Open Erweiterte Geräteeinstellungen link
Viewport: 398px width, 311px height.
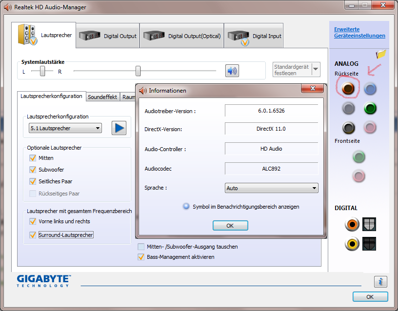(x=359, y=33)
